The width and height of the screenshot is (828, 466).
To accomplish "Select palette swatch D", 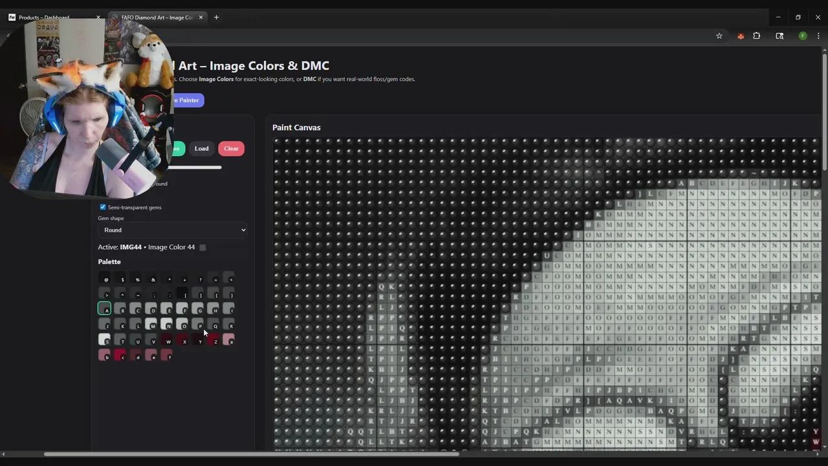I will pyautogui.click(x=151, y=308).
